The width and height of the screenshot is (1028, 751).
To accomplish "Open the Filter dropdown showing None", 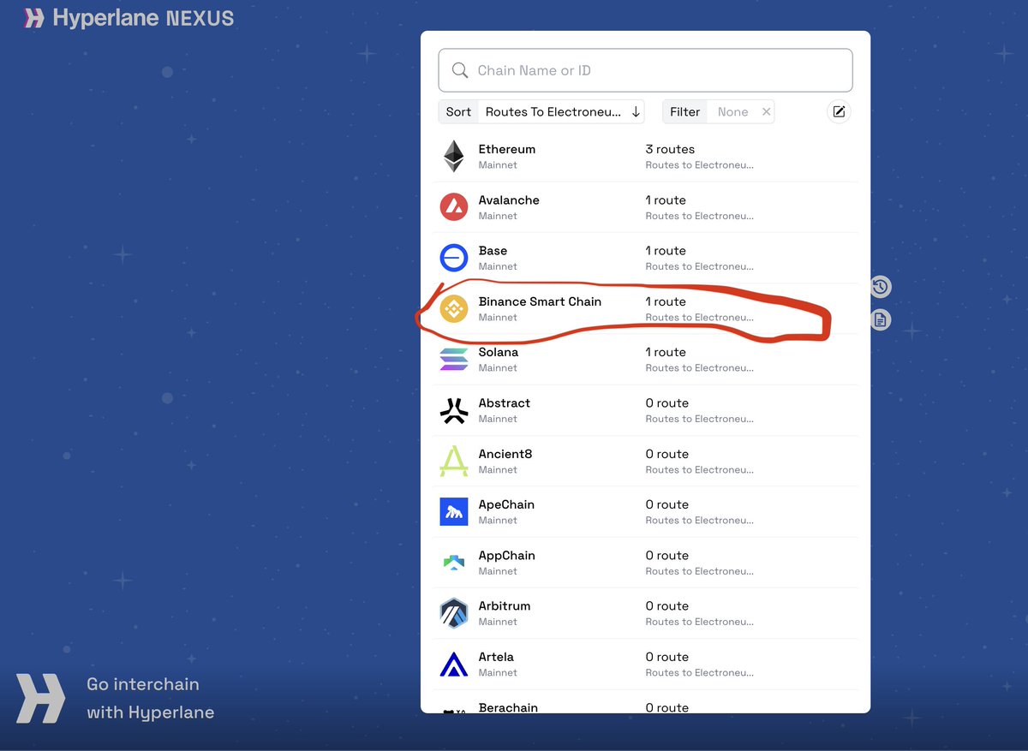I will pyautogui.click(x=732, y=111).
